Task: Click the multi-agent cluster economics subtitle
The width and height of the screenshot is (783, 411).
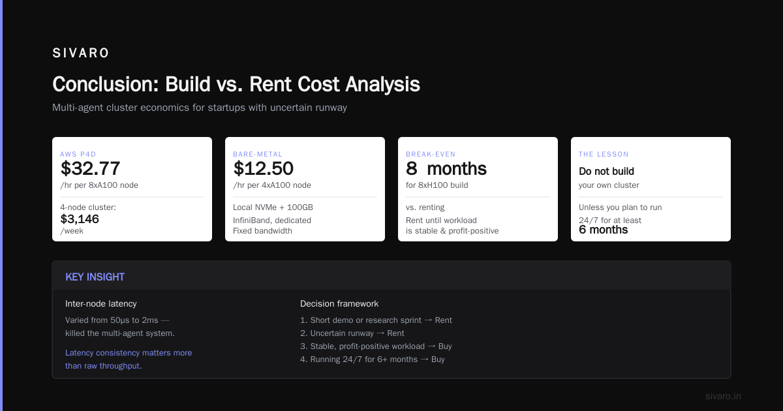Action: [200, 108]
